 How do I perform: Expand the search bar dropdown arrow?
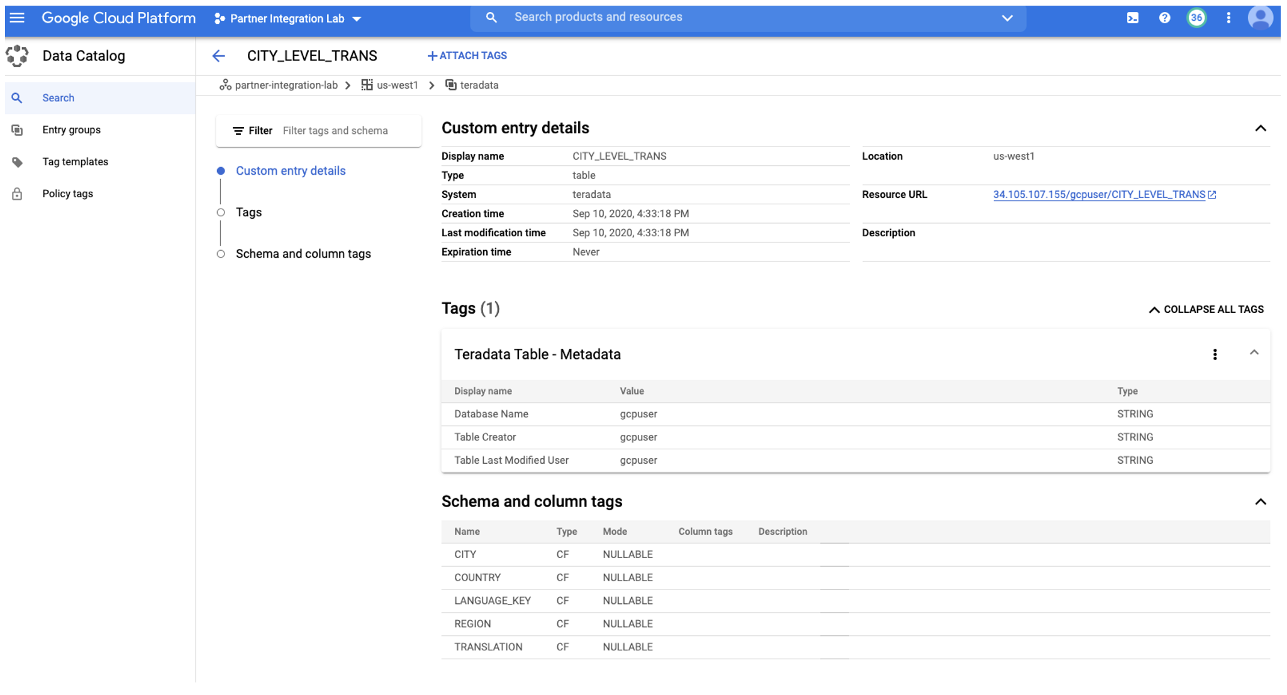[x=1007, y=18]
